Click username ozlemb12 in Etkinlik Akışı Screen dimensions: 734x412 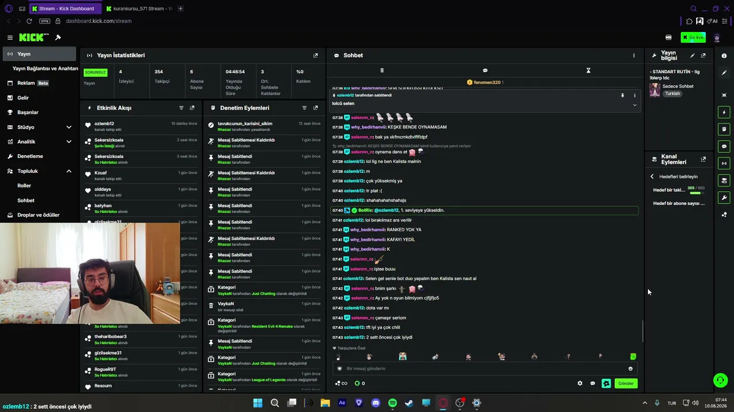click(x=104, y=124)
